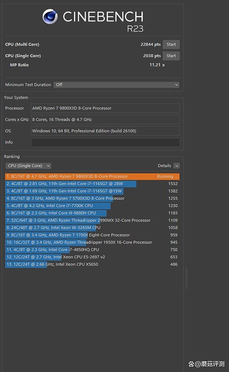
Task: Select the i7-1165G7 @15W ranking row
Action: (x=92, y=191)
